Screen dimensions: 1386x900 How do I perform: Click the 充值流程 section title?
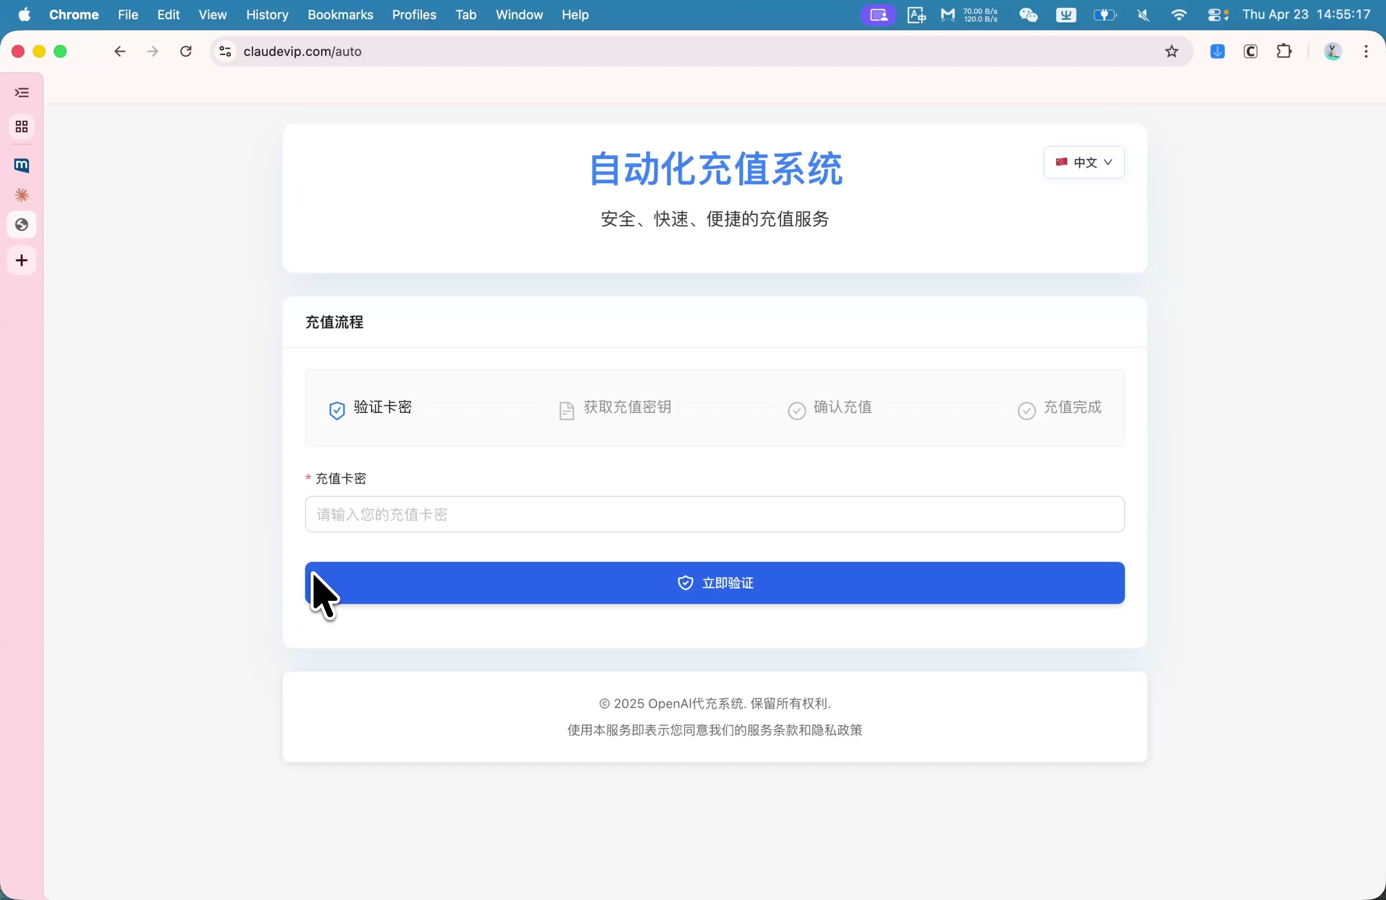pos(334,322)
